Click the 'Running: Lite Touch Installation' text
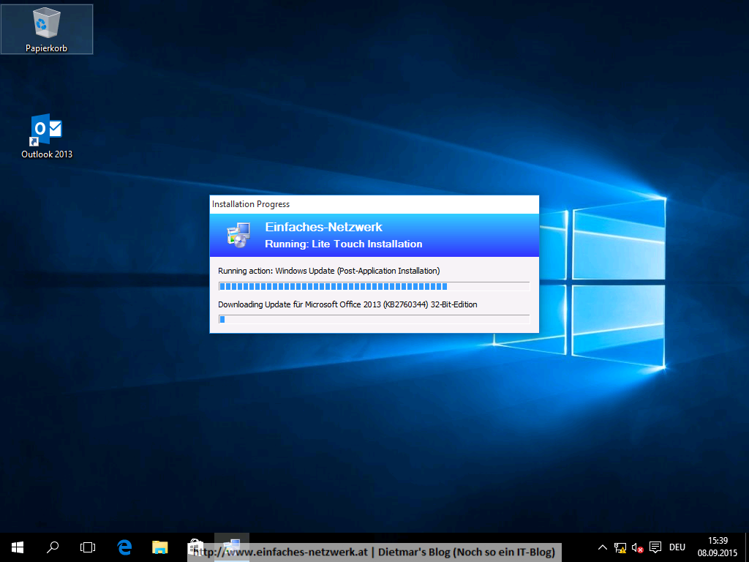Image resolution: width=749 pixels, height=562 pixels. point(344,244)
